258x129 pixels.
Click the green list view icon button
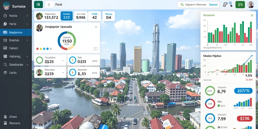[x=38, y=5]
